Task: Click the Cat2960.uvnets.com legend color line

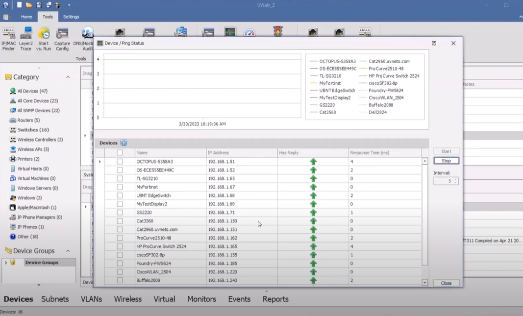Action: click(x=363, y=61)
